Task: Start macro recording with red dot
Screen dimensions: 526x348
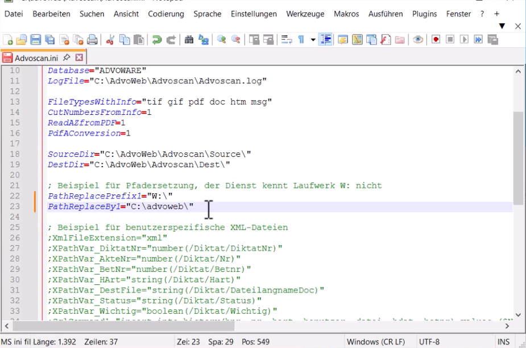Action: point(436,40)
